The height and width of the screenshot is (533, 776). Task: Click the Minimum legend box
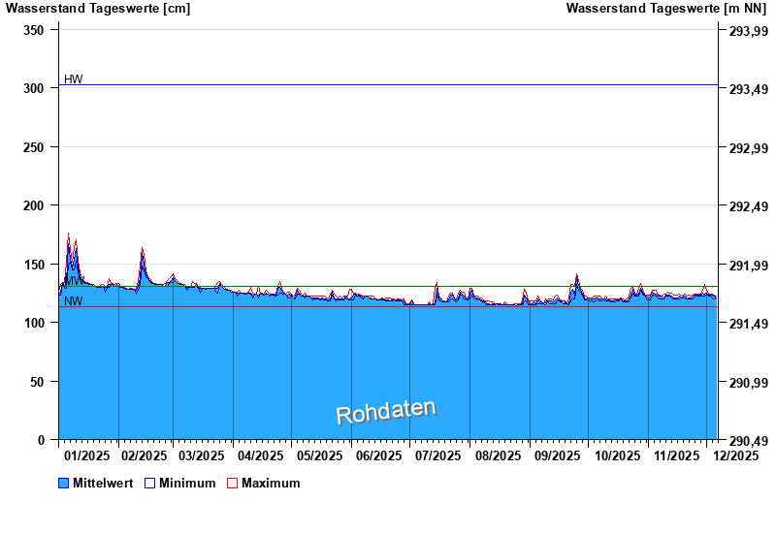coord(150,484)
